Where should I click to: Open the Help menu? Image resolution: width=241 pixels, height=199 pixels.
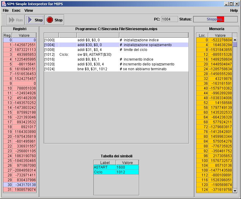point(234,11)
